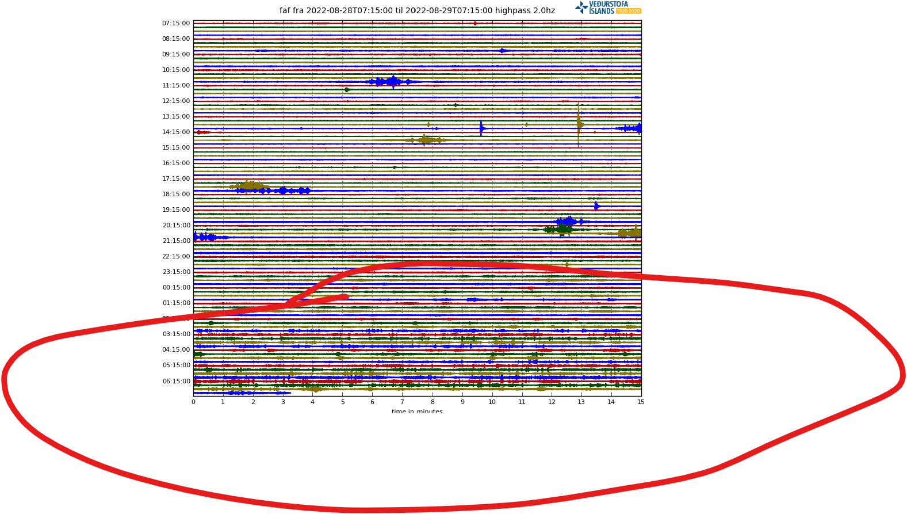Pick x-axis tick label 7
Viewport: 907px width, 514px height.
[402, 402]
